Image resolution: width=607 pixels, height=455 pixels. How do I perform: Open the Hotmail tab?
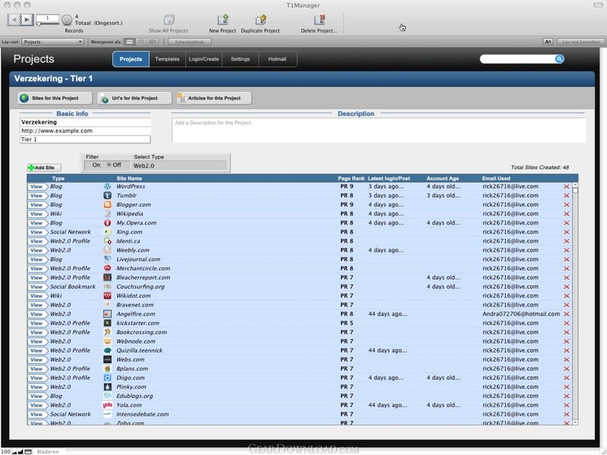point(277,59)
